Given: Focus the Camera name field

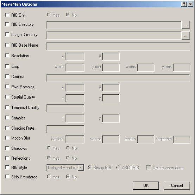Looking at the screenshot, I should coord(118,78).
